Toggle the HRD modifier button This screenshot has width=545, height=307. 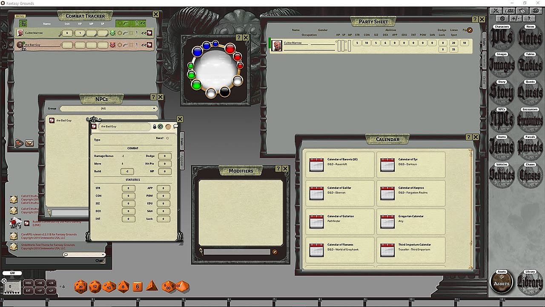click(x=28, y=283)
